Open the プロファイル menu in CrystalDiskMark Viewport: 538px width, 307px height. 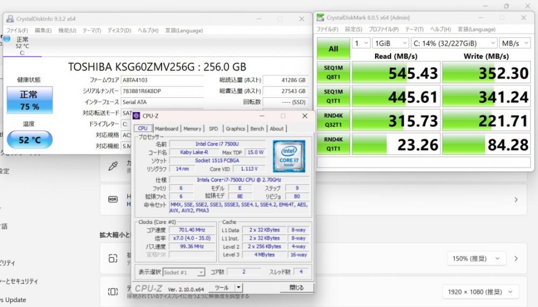[x=384, y=29]
